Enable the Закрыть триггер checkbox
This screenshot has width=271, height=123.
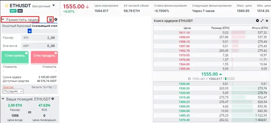coord(55,87)
